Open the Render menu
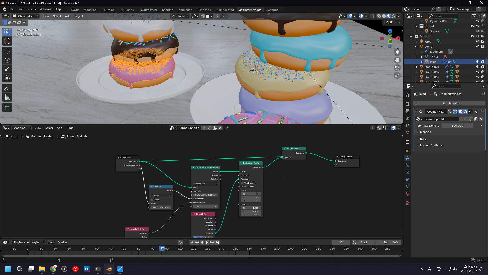This screenshot has height=275, width=488. click(x=31, y=9)
